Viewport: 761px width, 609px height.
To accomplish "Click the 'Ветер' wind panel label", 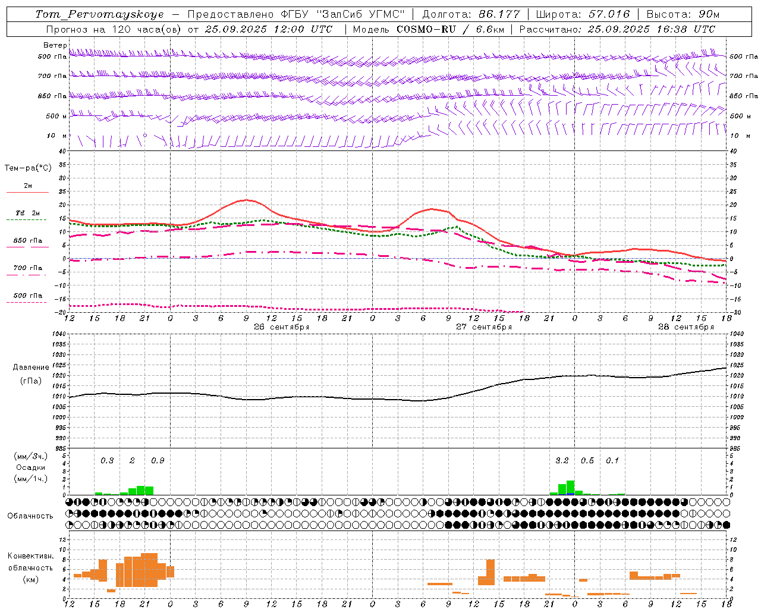I will click(55, 45).
